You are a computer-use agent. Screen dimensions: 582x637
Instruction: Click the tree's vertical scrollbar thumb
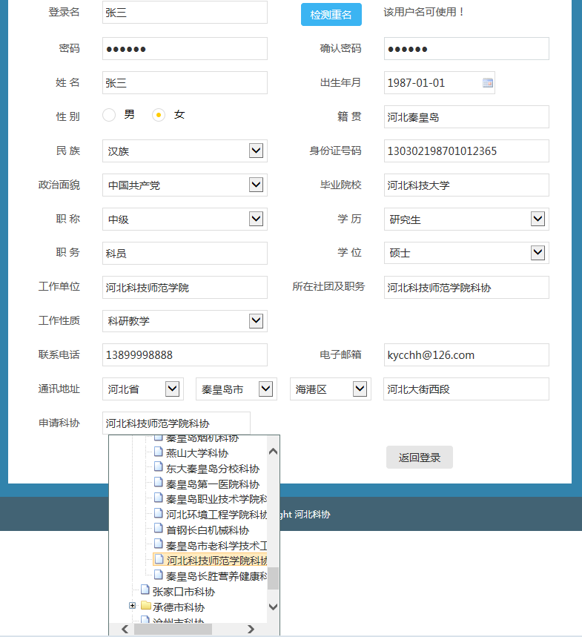273,578
